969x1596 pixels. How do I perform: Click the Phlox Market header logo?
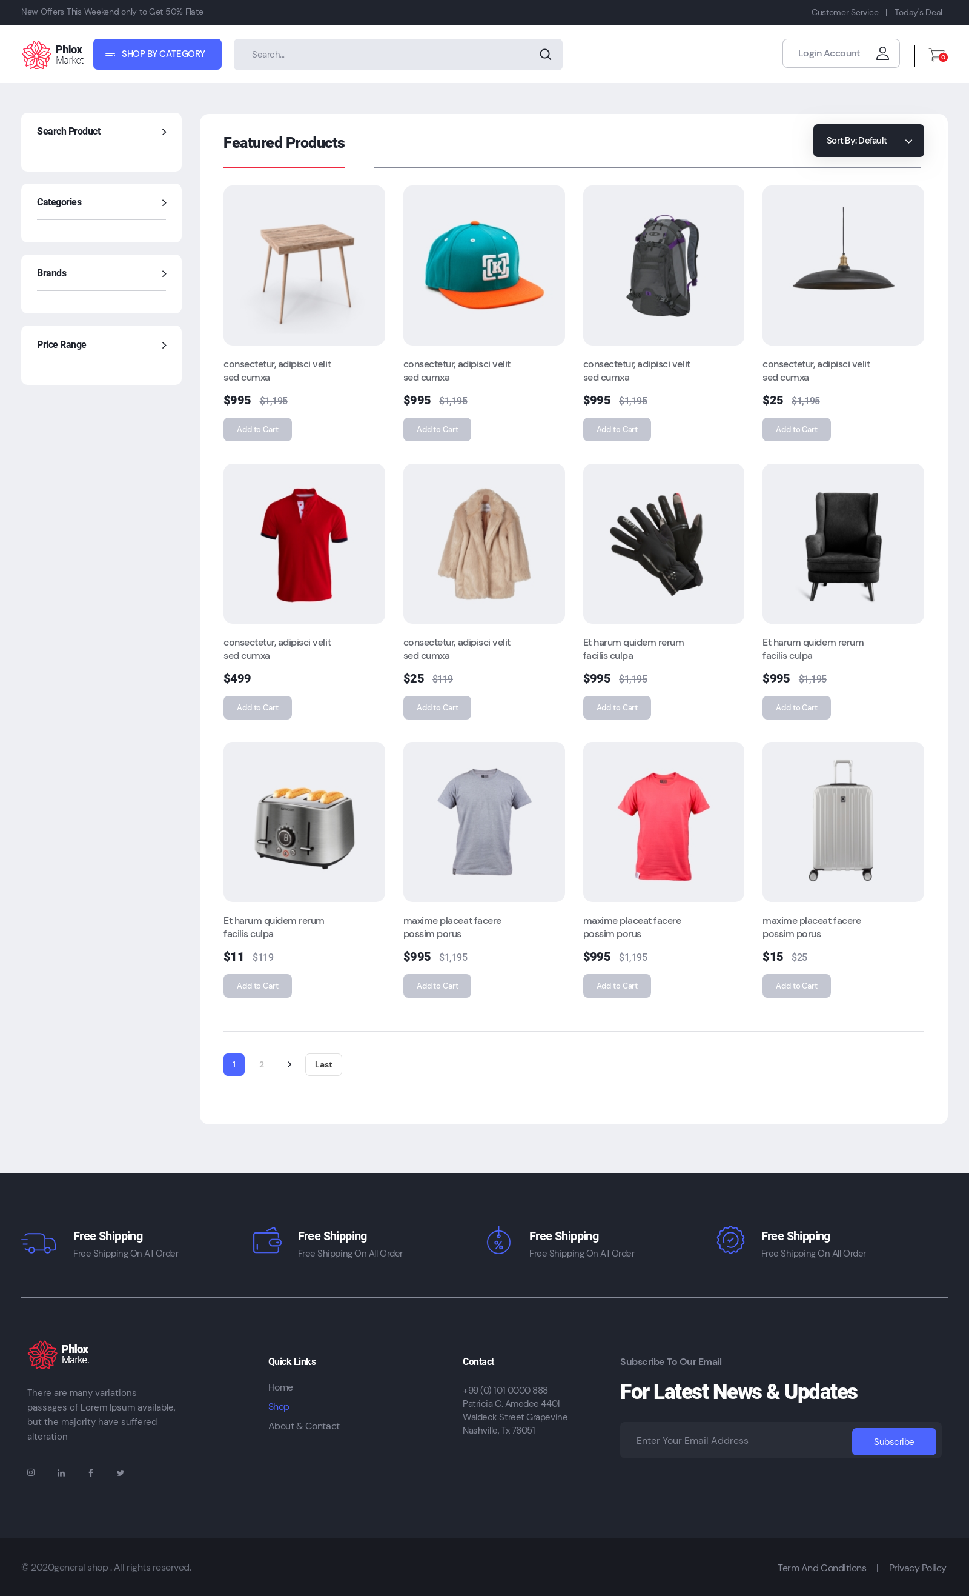pos(53,55)
